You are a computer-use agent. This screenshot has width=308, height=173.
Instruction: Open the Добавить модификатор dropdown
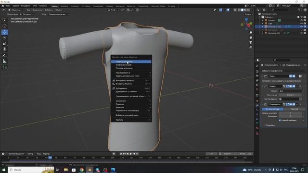click(283, 71)
